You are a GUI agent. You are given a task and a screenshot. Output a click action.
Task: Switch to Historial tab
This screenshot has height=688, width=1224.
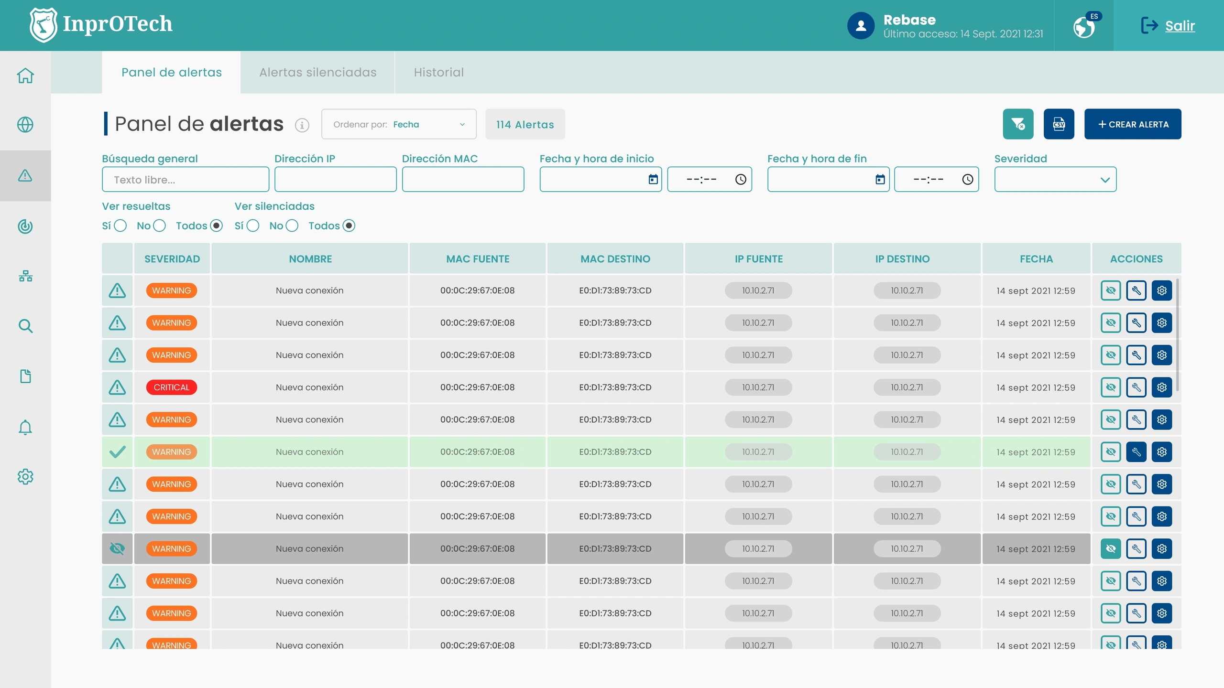(438, 72)
